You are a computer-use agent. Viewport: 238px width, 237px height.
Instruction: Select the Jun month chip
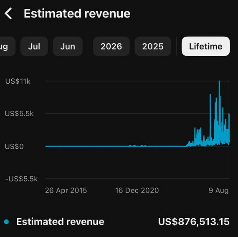click(68, 46)
